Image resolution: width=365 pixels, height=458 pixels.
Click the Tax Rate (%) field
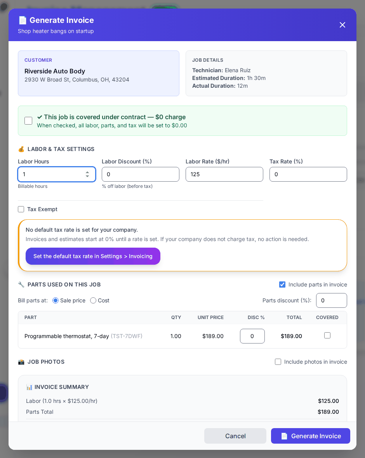pyautogui.click(x=308, y=174)
